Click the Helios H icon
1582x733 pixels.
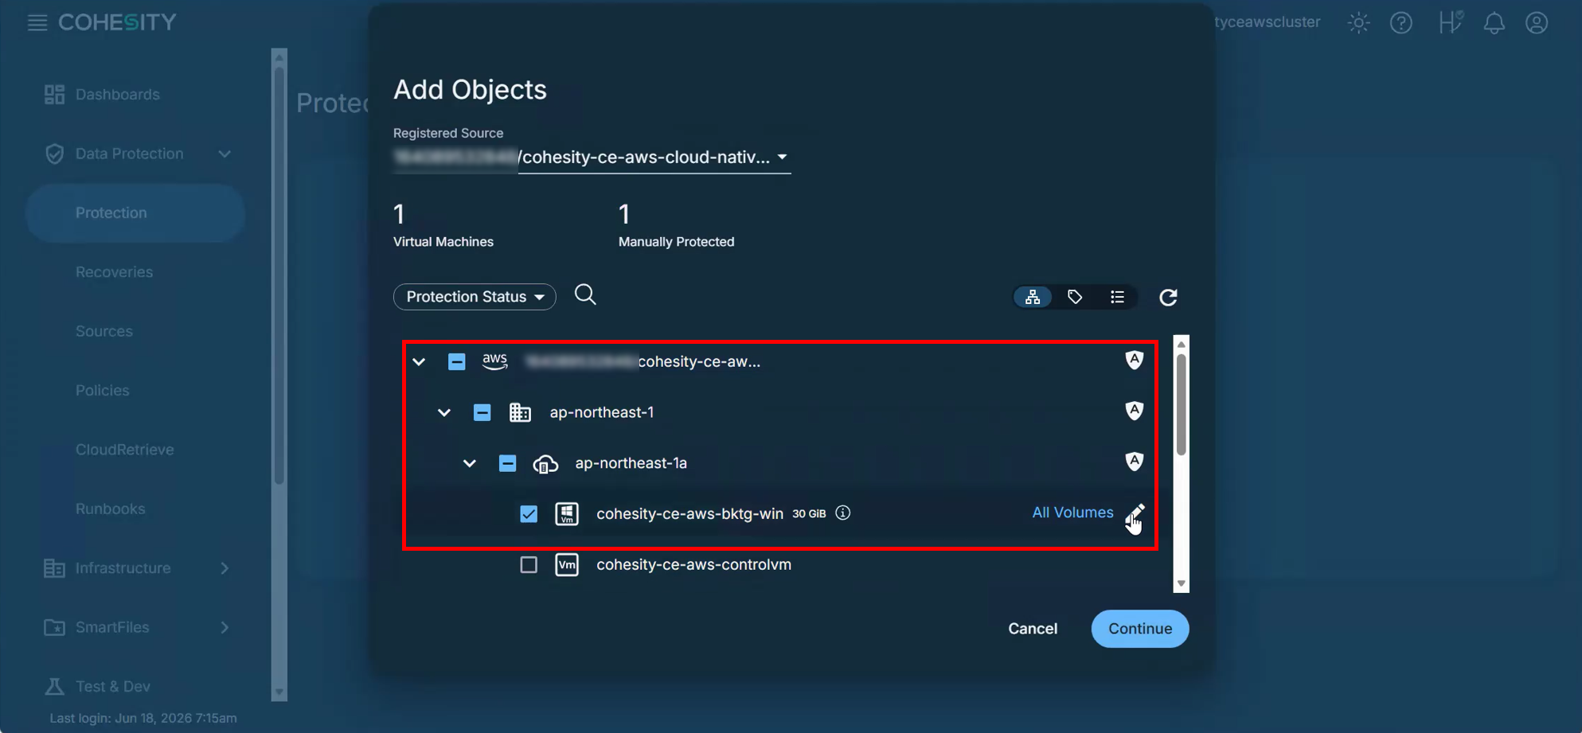click(1451, 21)
